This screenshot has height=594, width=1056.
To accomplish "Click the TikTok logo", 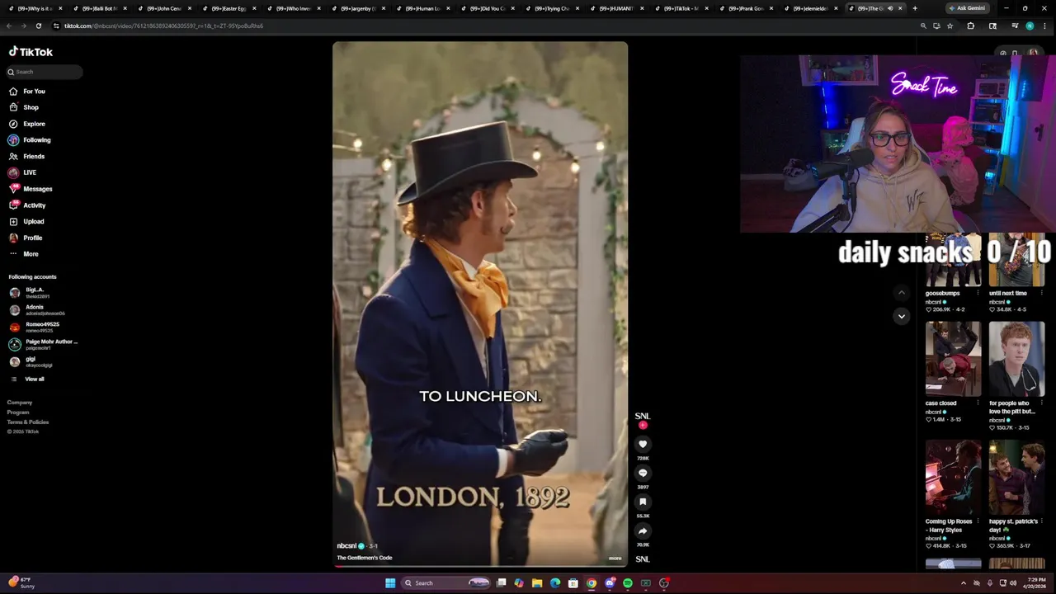I will tap(31, 51).
